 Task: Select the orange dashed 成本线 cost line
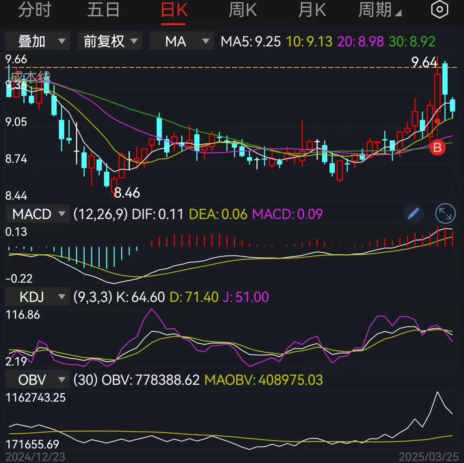[215, 67]
